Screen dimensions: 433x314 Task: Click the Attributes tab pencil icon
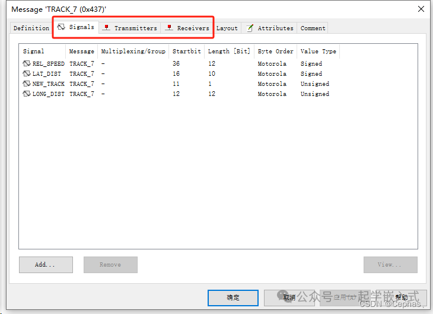pyautogui.click(x=250, y=28)
